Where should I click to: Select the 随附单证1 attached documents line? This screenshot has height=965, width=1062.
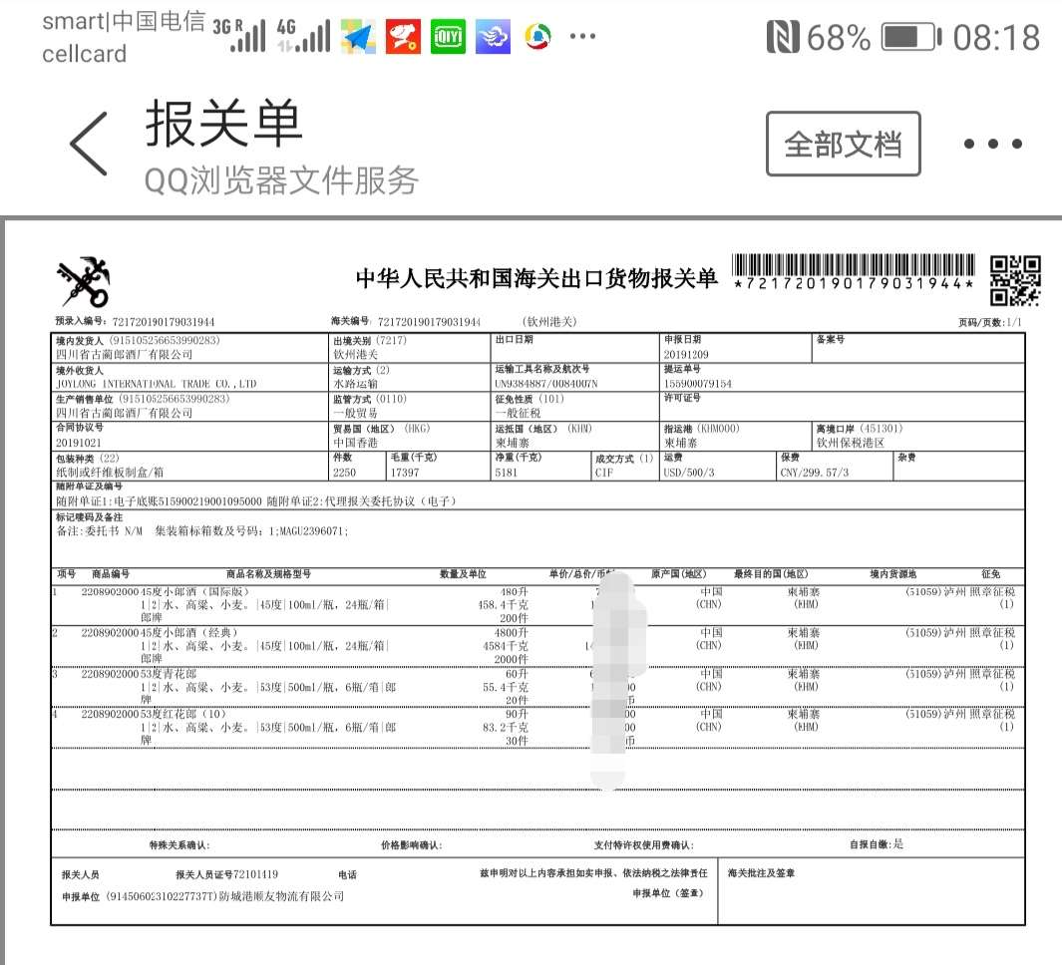(256, 501)
